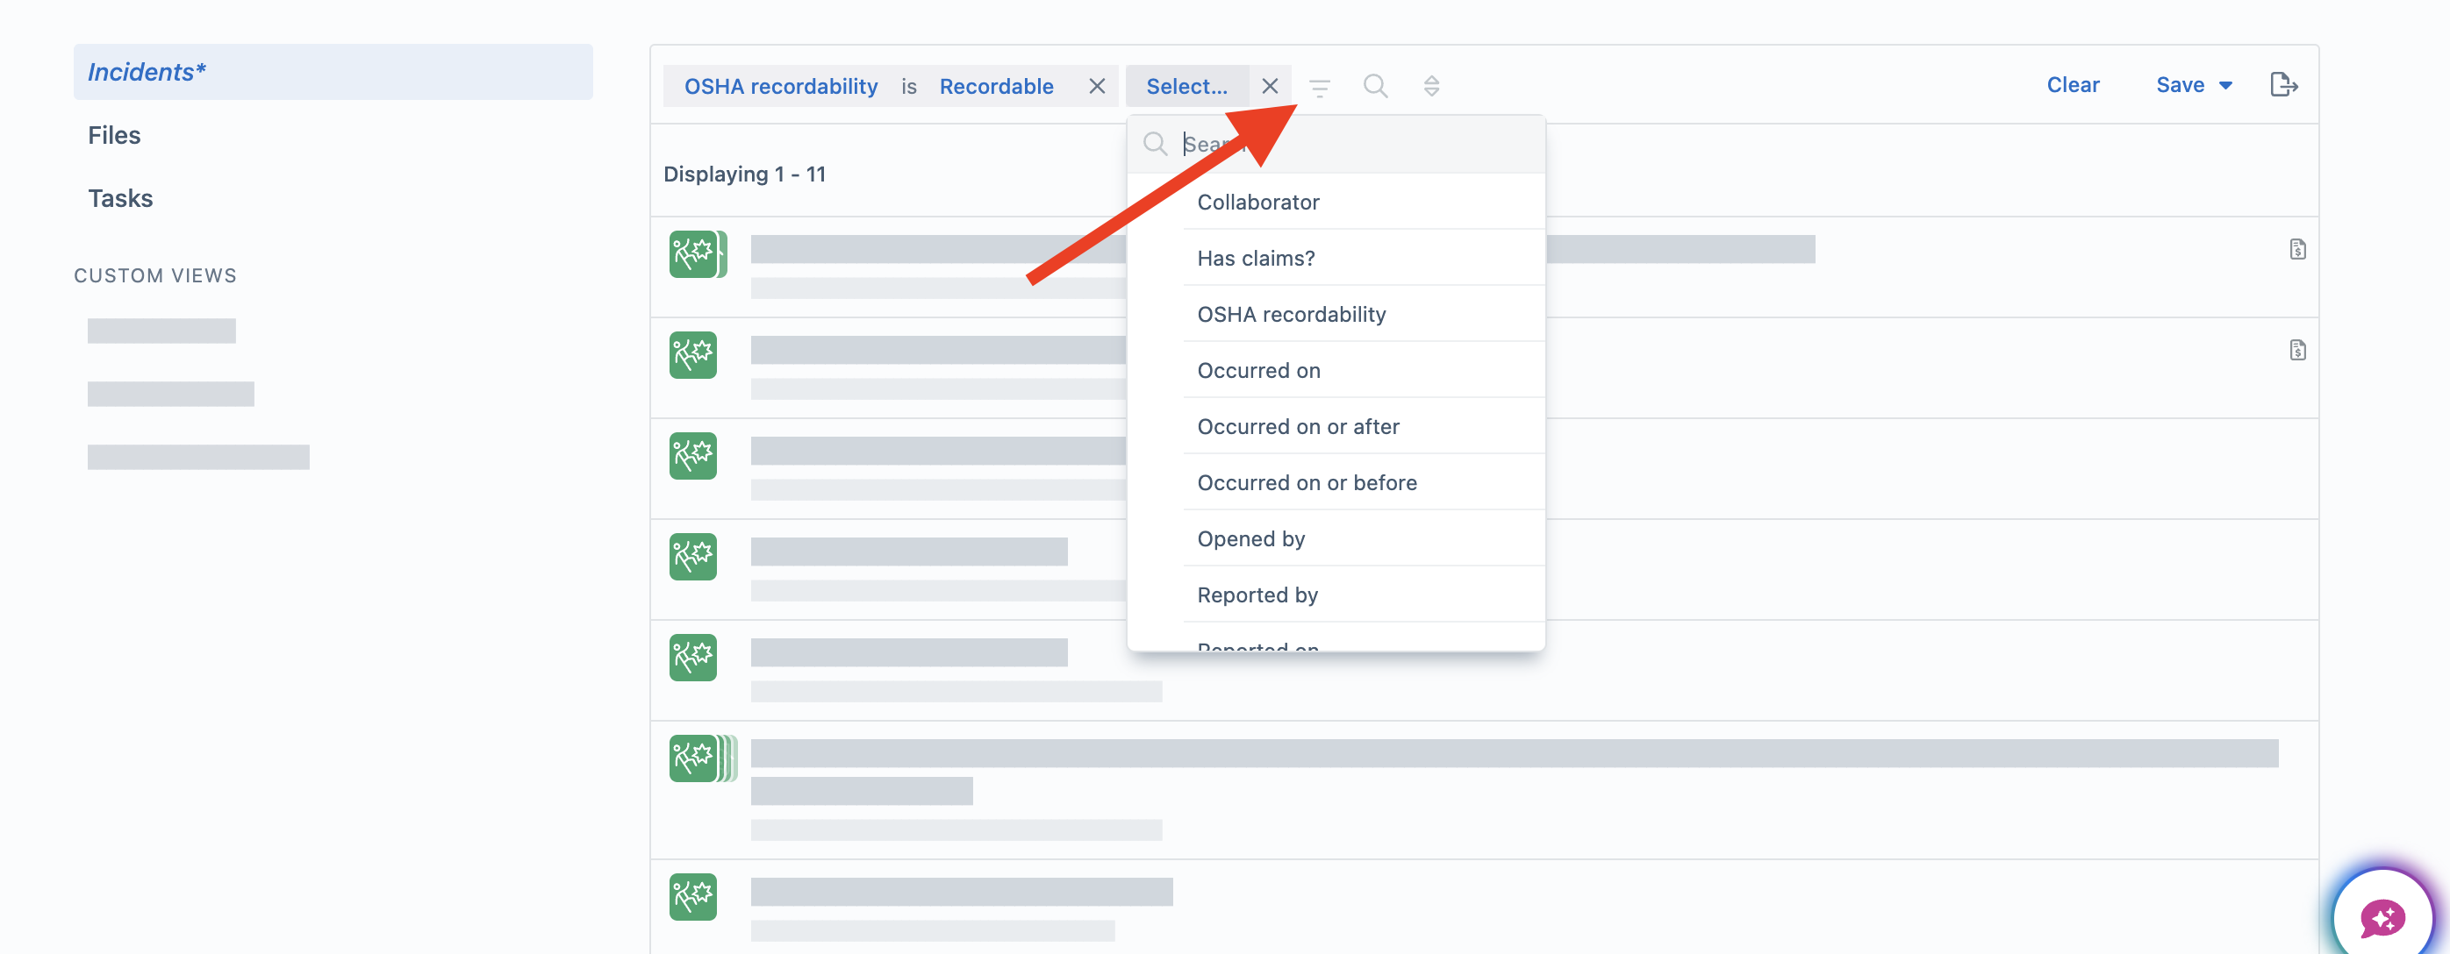Click the second incident's green injury icon
Screen dimensions: 2450x954
point(693,354)
